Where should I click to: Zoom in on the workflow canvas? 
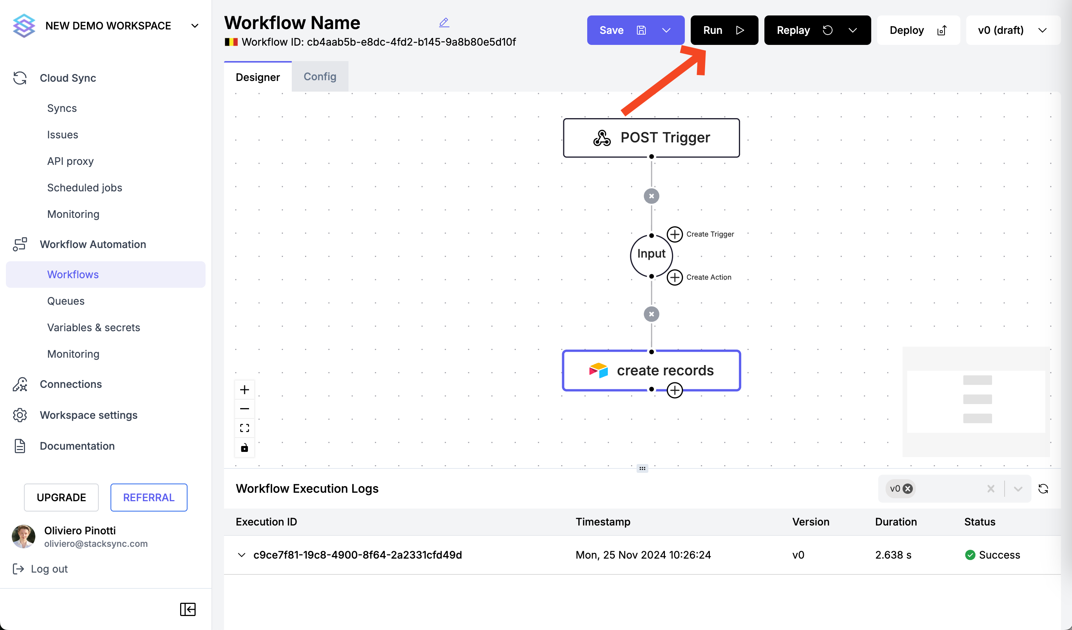(x=244, y=390)
